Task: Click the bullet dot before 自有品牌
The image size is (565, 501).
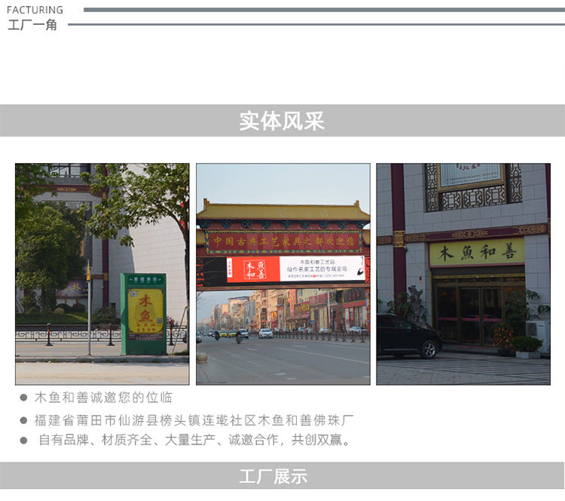Action: (x=24, y=441)
